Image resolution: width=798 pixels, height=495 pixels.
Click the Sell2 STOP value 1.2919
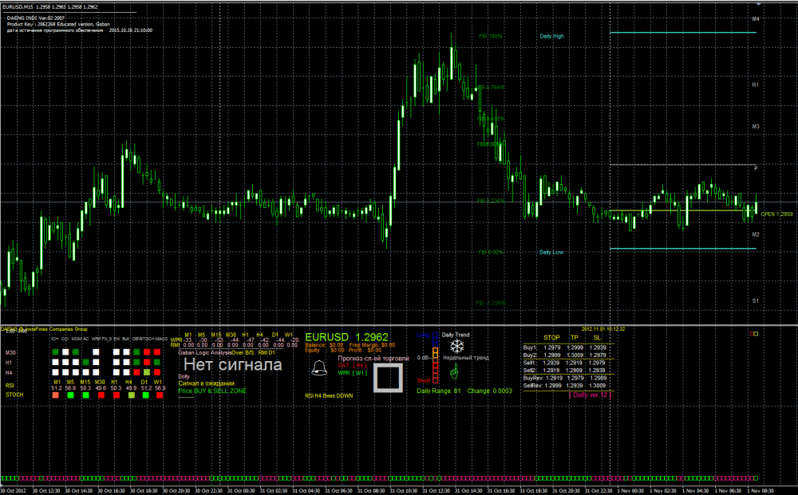[551, 371]
